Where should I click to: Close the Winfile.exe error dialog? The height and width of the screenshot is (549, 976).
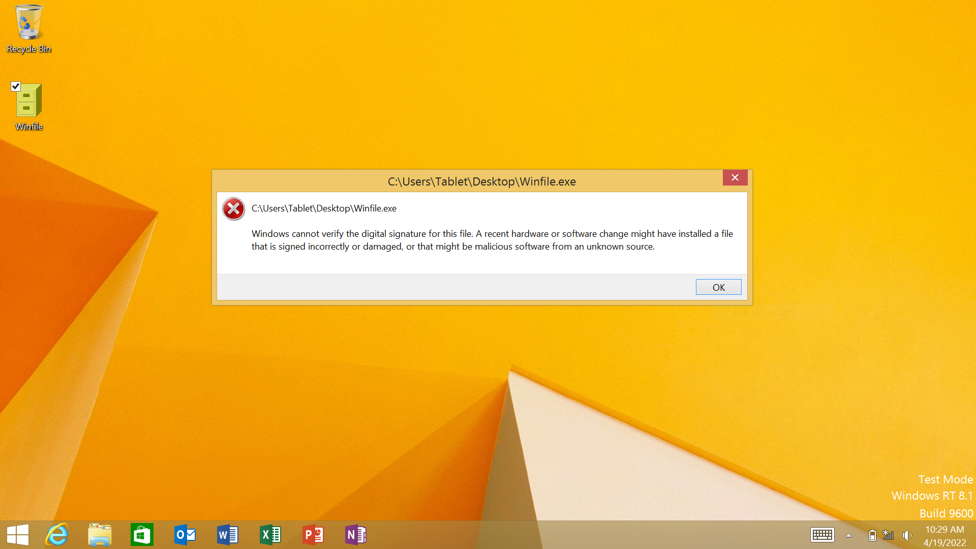[735, 177]
